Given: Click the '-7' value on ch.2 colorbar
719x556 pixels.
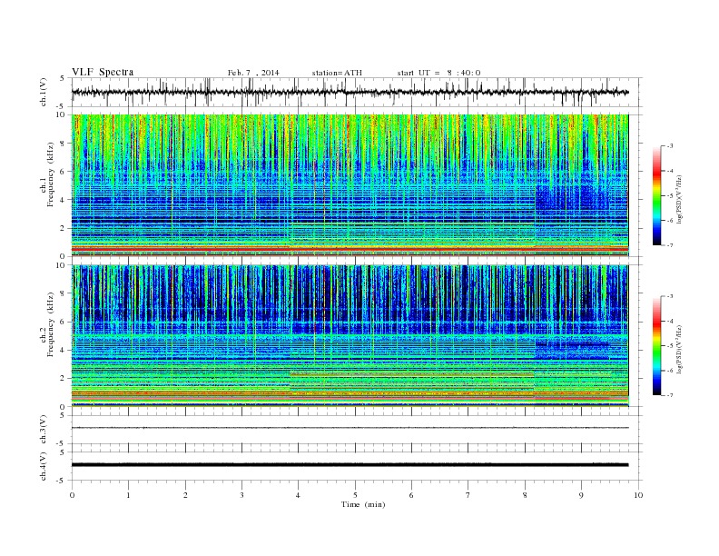Looking at the screenshot, I should click(669, 395).
